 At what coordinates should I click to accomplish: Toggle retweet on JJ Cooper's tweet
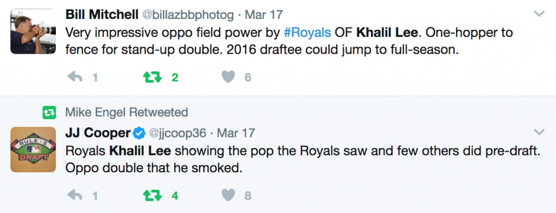pos(153,195)
